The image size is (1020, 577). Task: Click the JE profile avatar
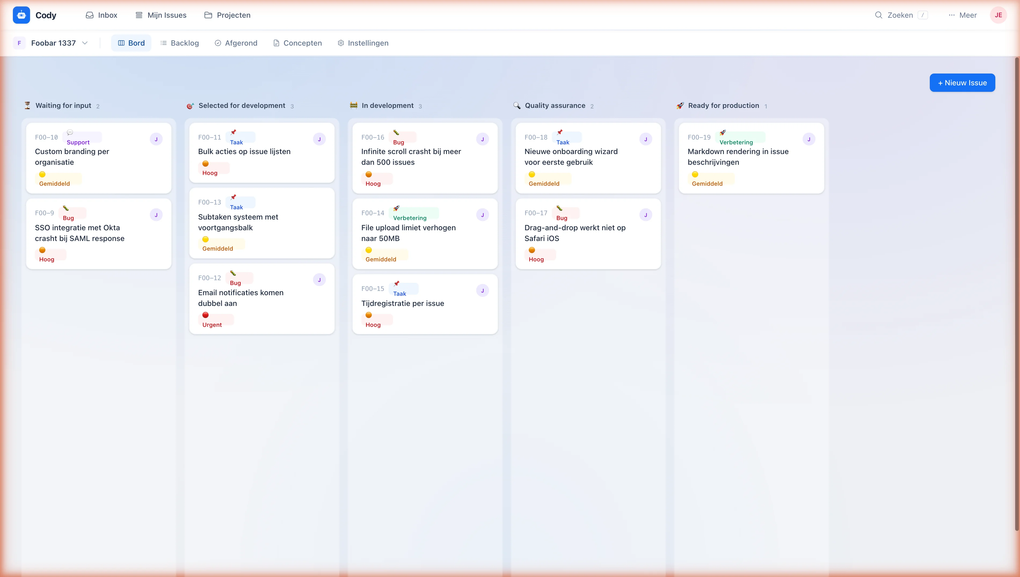(999, 15)
